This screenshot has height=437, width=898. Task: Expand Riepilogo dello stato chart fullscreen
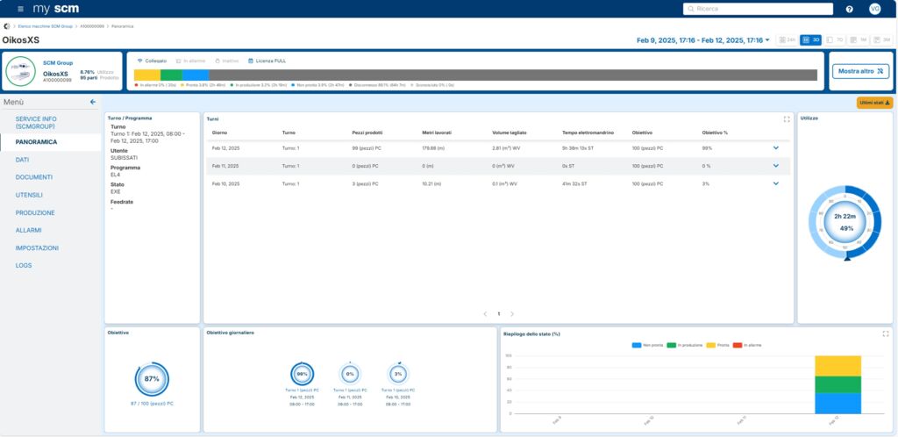886,333
